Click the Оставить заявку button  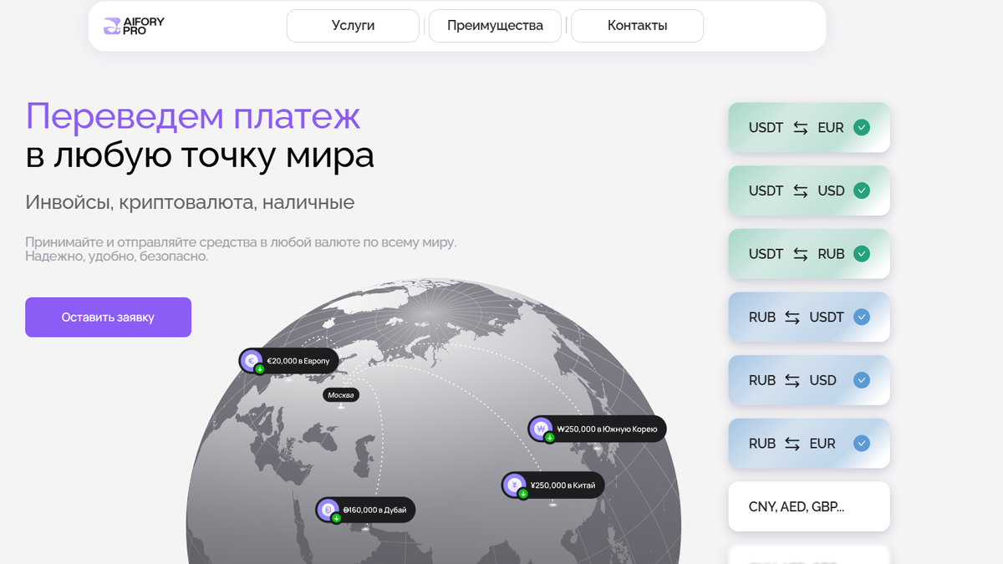(x=108, y=317)
